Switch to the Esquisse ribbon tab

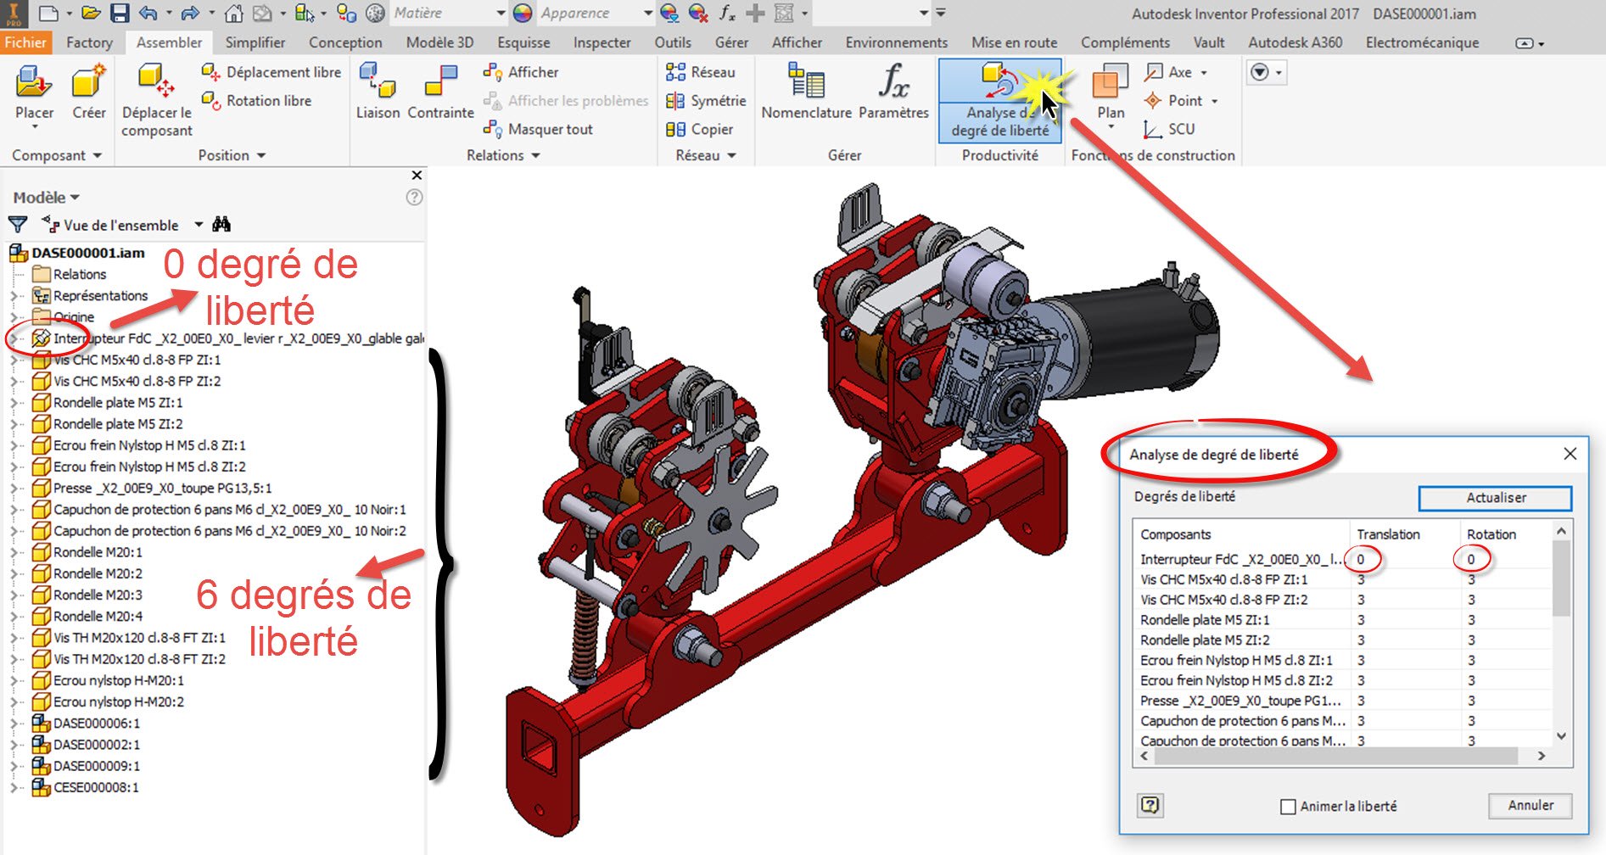[x=523, y=42]
